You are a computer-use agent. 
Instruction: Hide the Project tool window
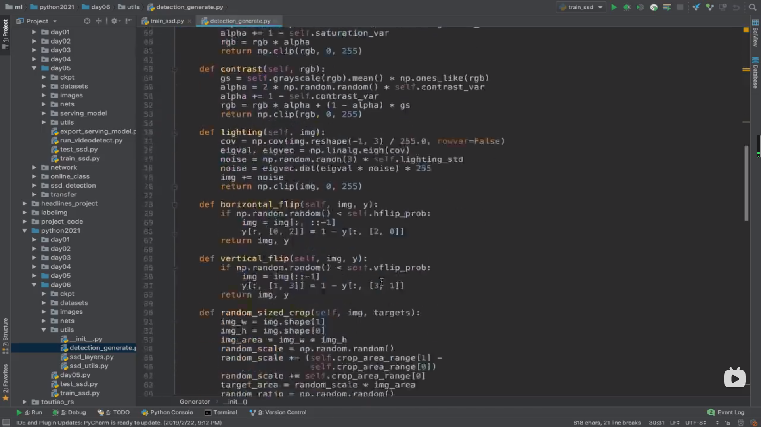(128, 21)
